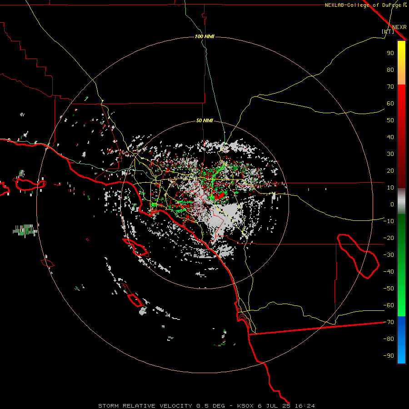
Task: Click the -30 value on velocity scale
Action: 389,254
